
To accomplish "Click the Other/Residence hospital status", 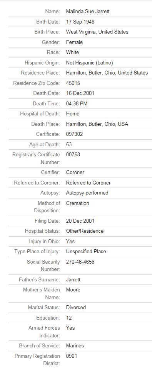I will [x=85, y=231].
